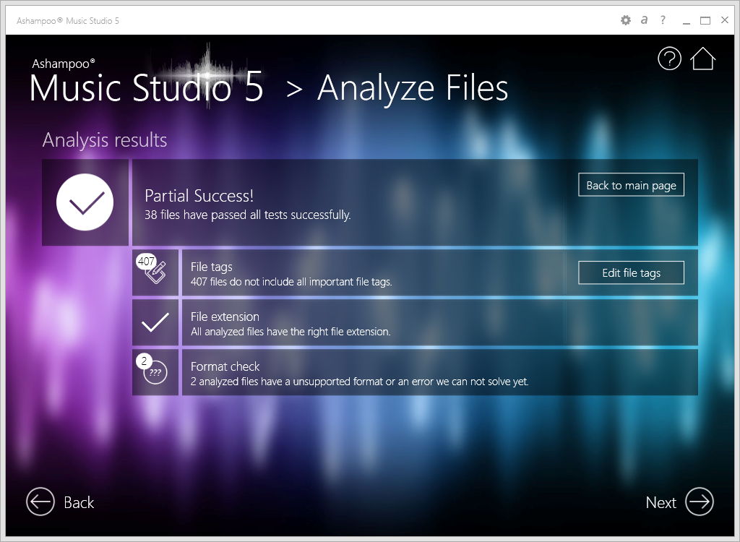Open settings via title bar gear icon

point(626,20)
